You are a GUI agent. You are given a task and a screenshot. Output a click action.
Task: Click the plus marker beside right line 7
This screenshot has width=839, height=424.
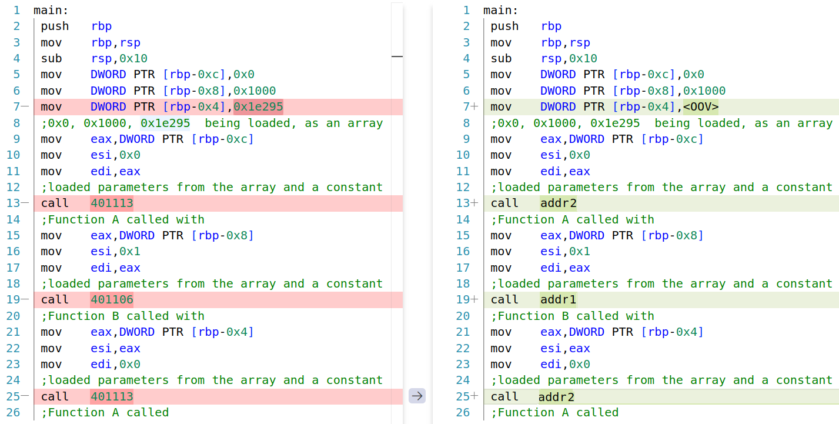pos(474,107)
